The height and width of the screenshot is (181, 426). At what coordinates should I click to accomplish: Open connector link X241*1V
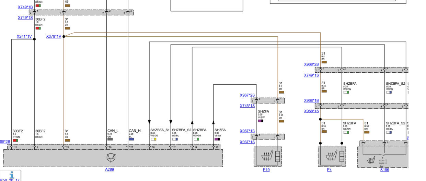click(24, 36)
